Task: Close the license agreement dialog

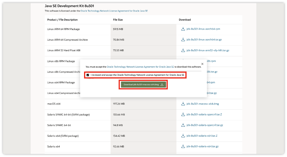Action: pos(202,64)
